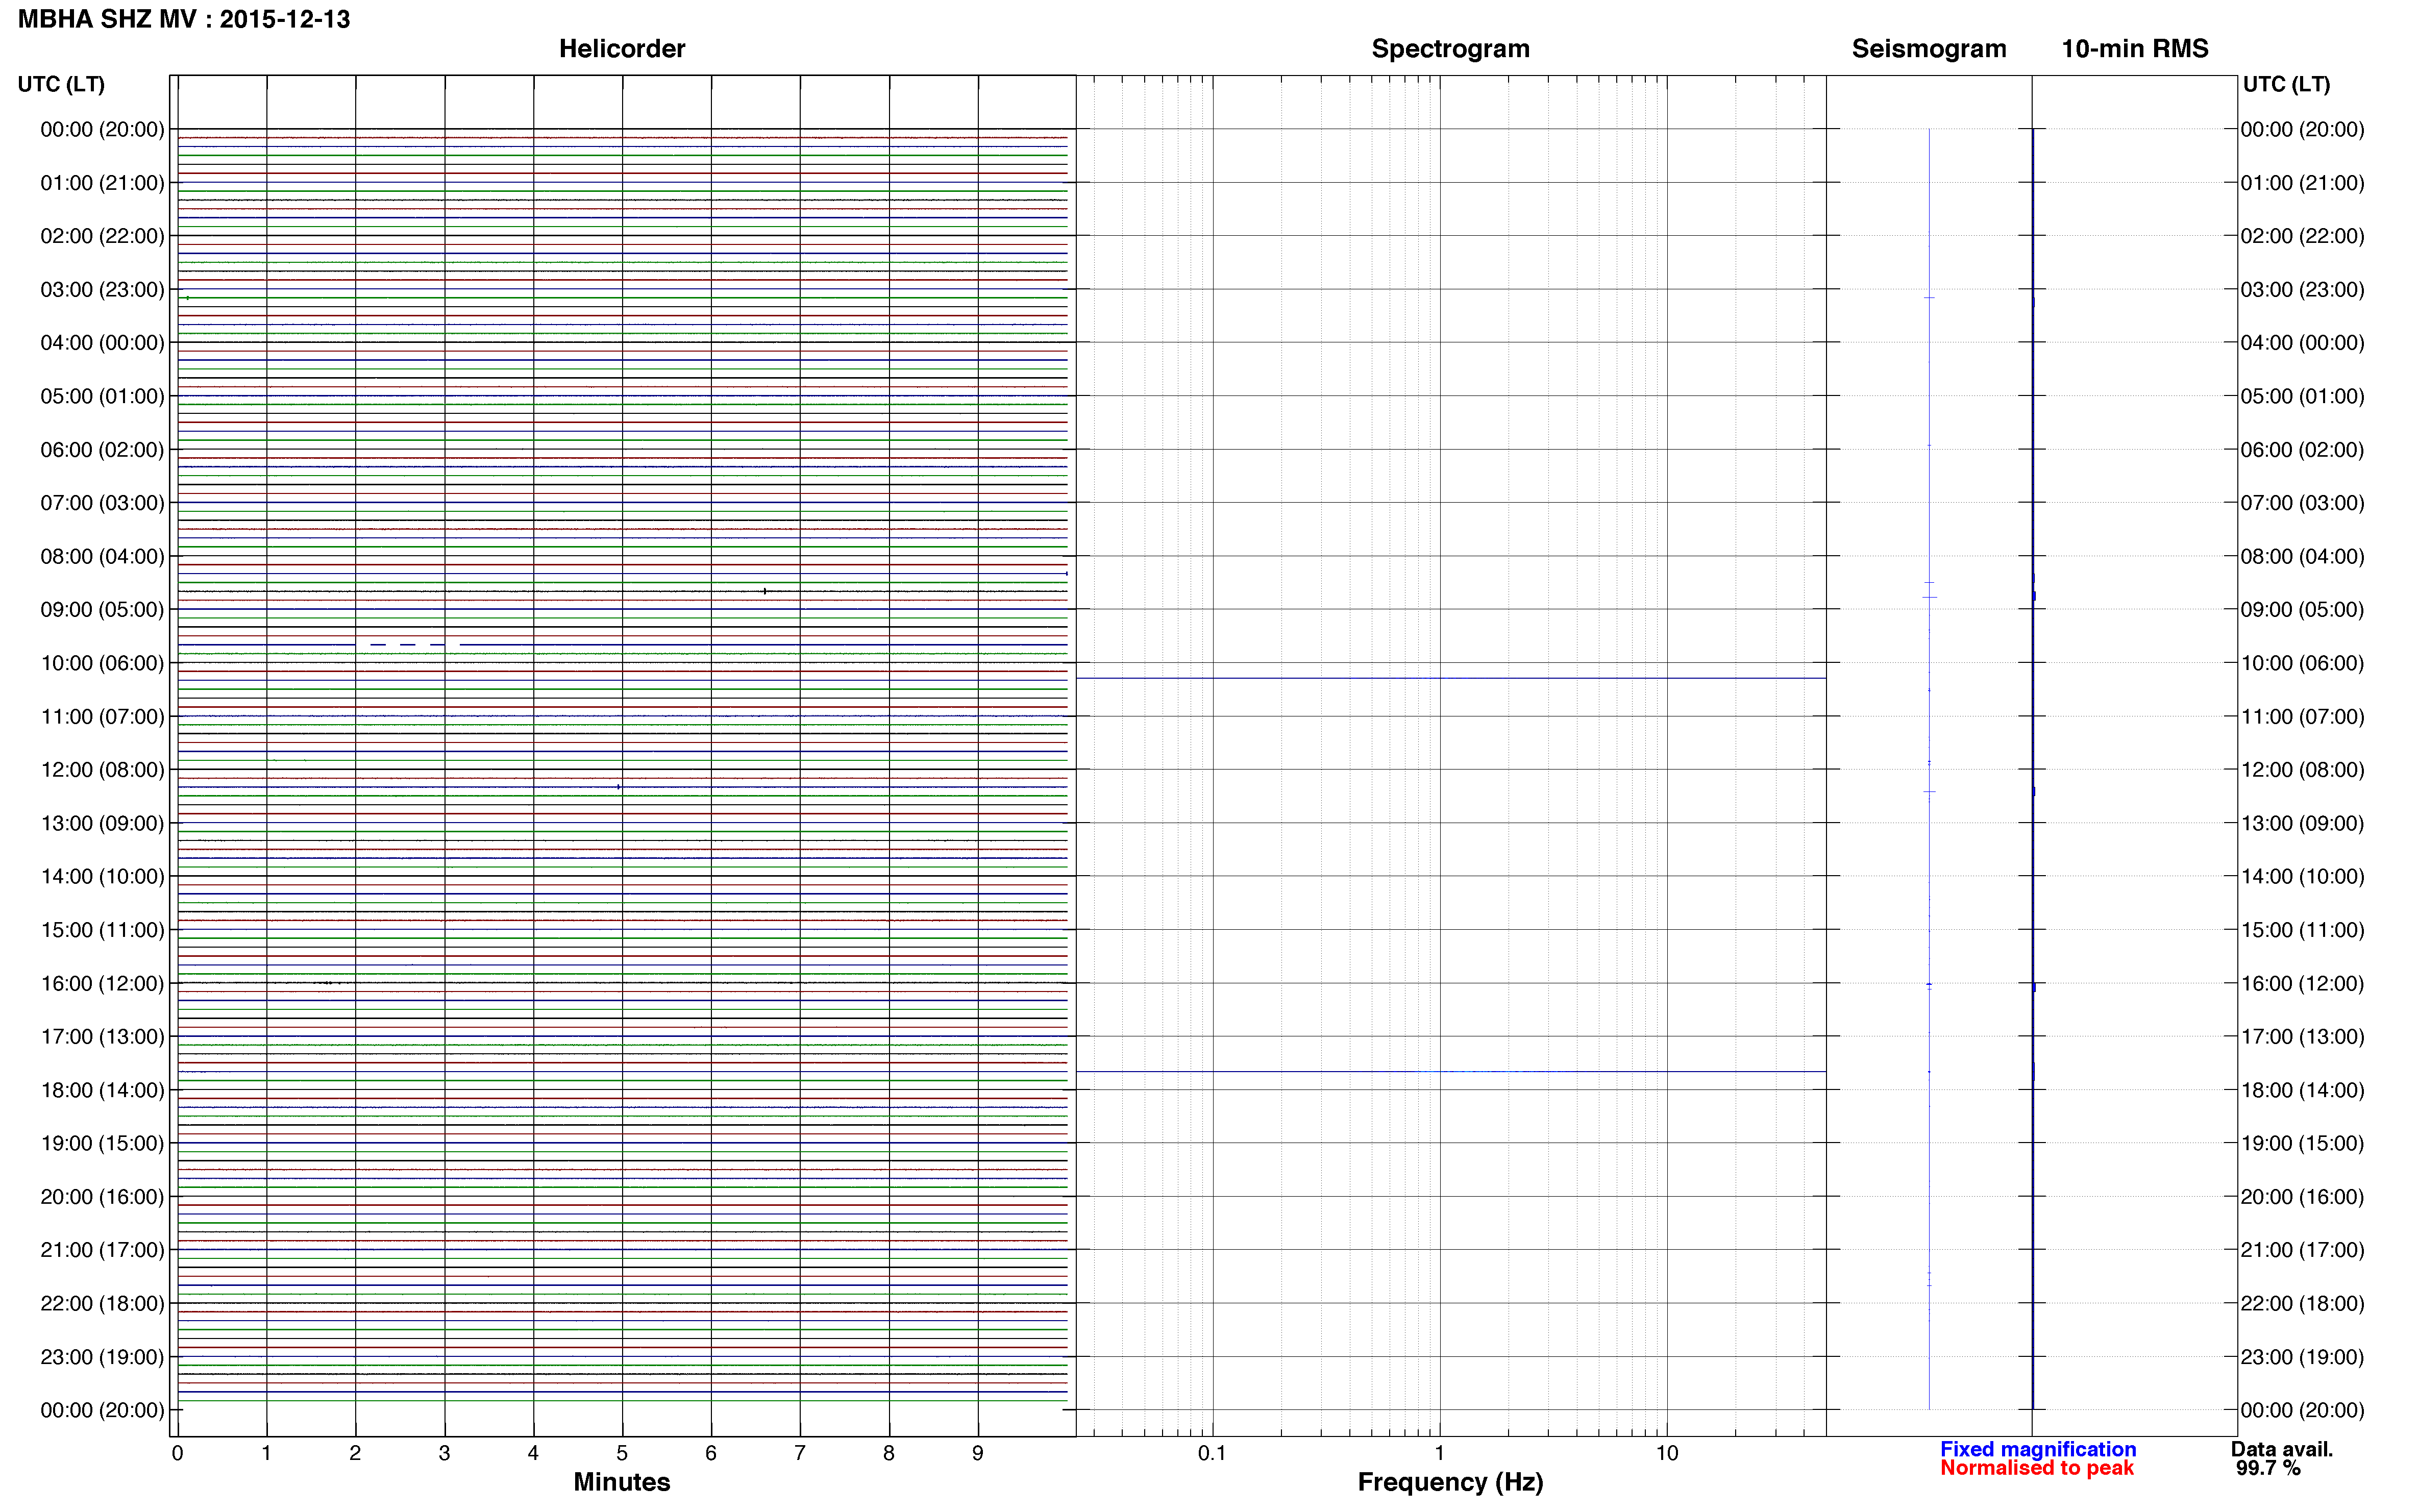Select left-axis time label "08:00 (04:00)"
2419x1512 pixels.
point(102,556)
